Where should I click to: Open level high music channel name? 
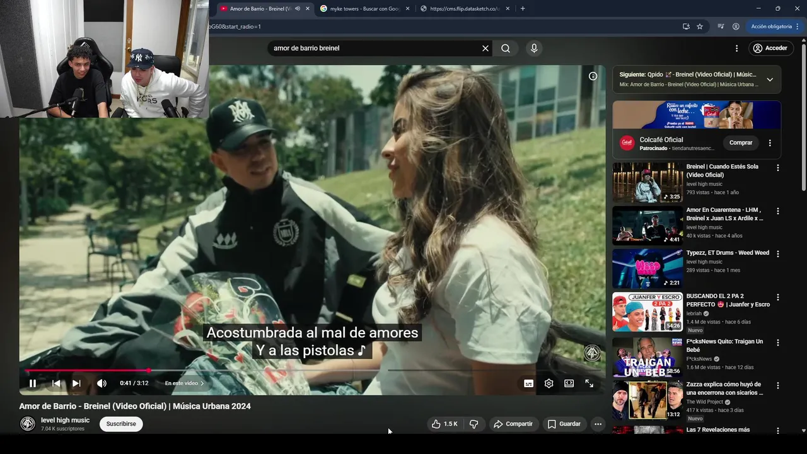pos(66,420)
